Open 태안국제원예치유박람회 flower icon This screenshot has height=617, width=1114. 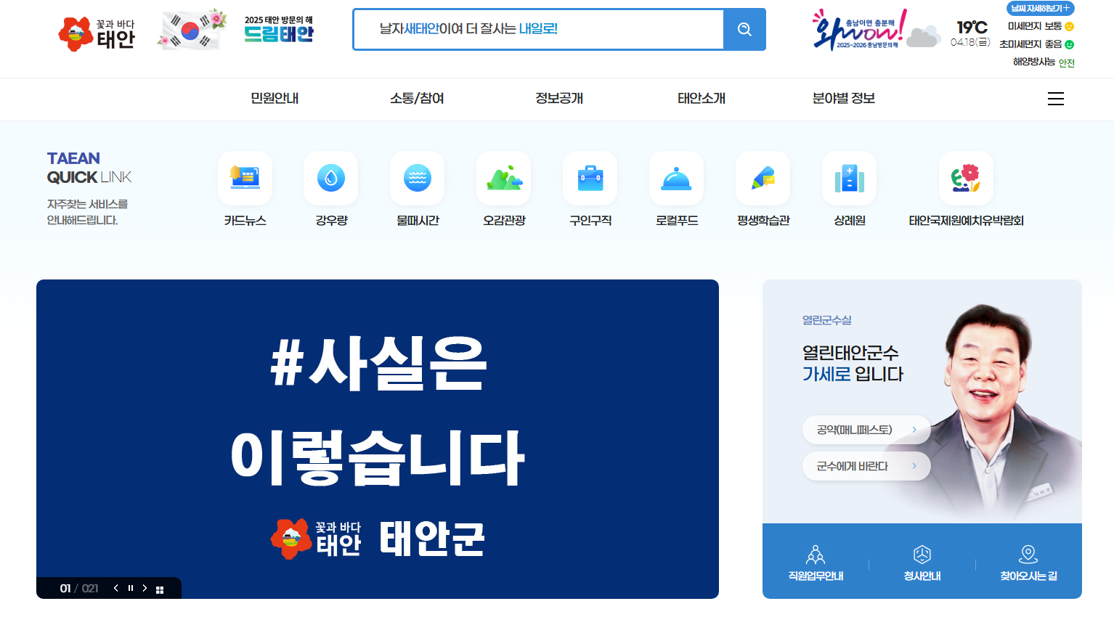pos(966,179)
